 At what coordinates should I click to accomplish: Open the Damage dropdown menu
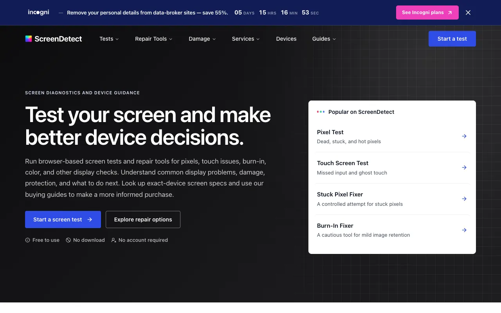coord(202,39)
